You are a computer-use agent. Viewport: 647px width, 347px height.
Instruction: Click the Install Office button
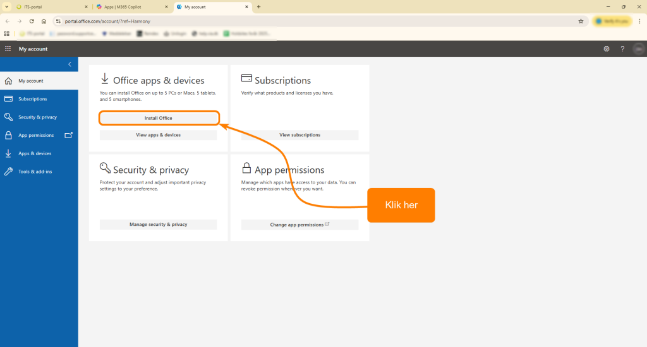(x=159, y=118)
